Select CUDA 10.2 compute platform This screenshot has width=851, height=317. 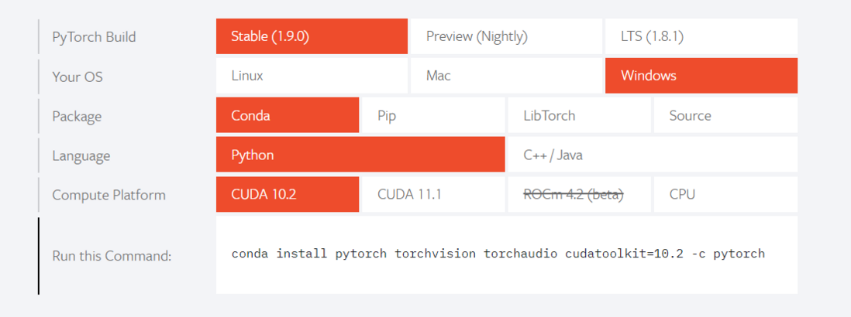pyautogui.click(x=287, y=194)
